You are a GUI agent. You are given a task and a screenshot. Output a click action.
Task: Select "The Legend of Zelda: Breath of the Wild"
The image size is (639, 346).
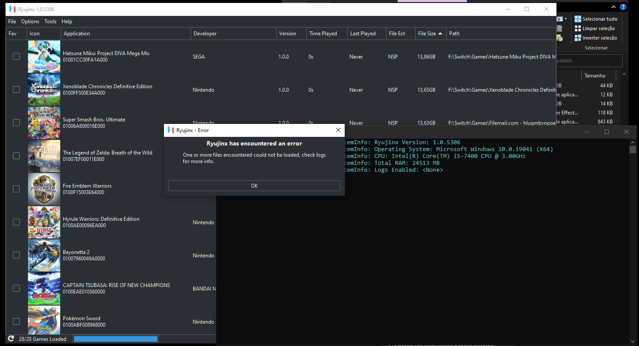108,153
